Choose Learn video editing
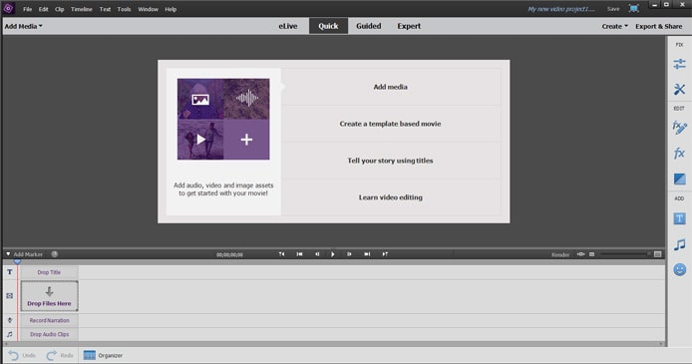692x364 pixels. click(391, 197)
